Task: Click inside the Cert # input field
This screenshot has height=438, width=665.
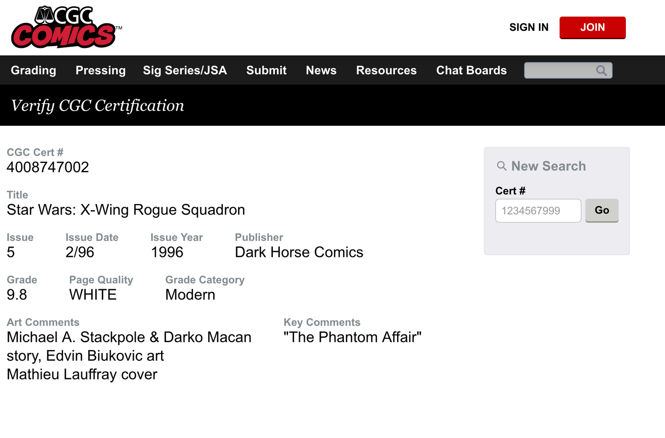Action: pyautogui.click(x=538, y=210)
